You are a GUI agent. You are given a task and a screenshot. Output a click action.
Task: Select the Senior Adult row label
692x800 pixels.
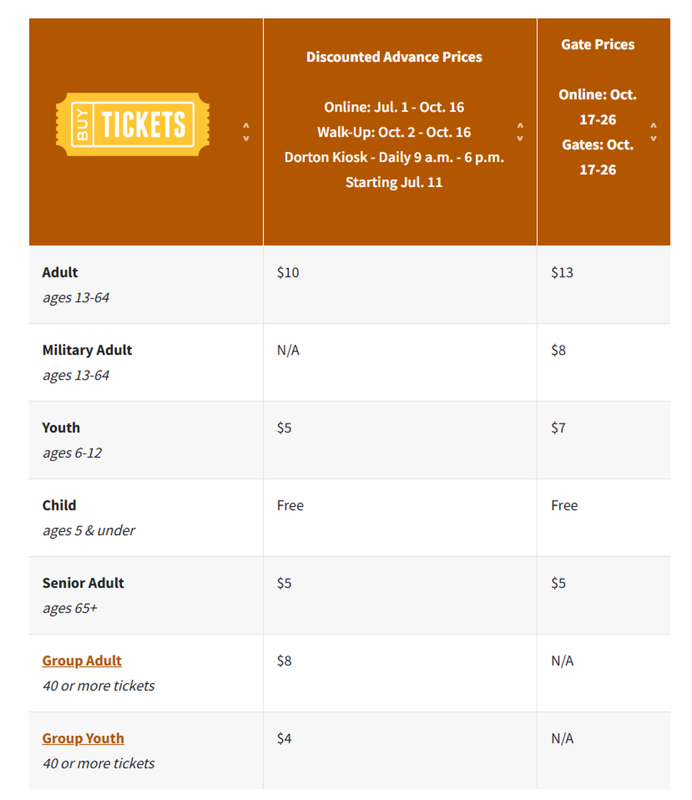tap(83, 583)
